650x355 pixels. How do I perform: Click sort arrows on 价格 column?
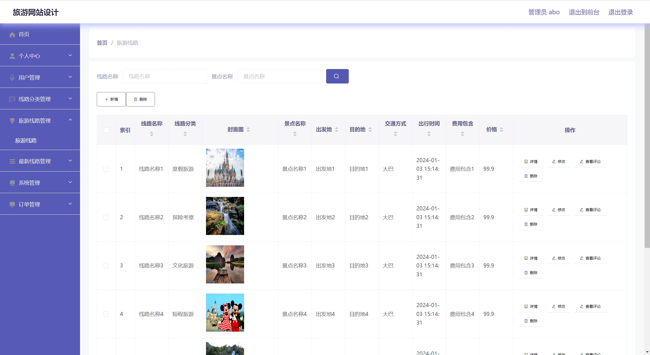501,130
